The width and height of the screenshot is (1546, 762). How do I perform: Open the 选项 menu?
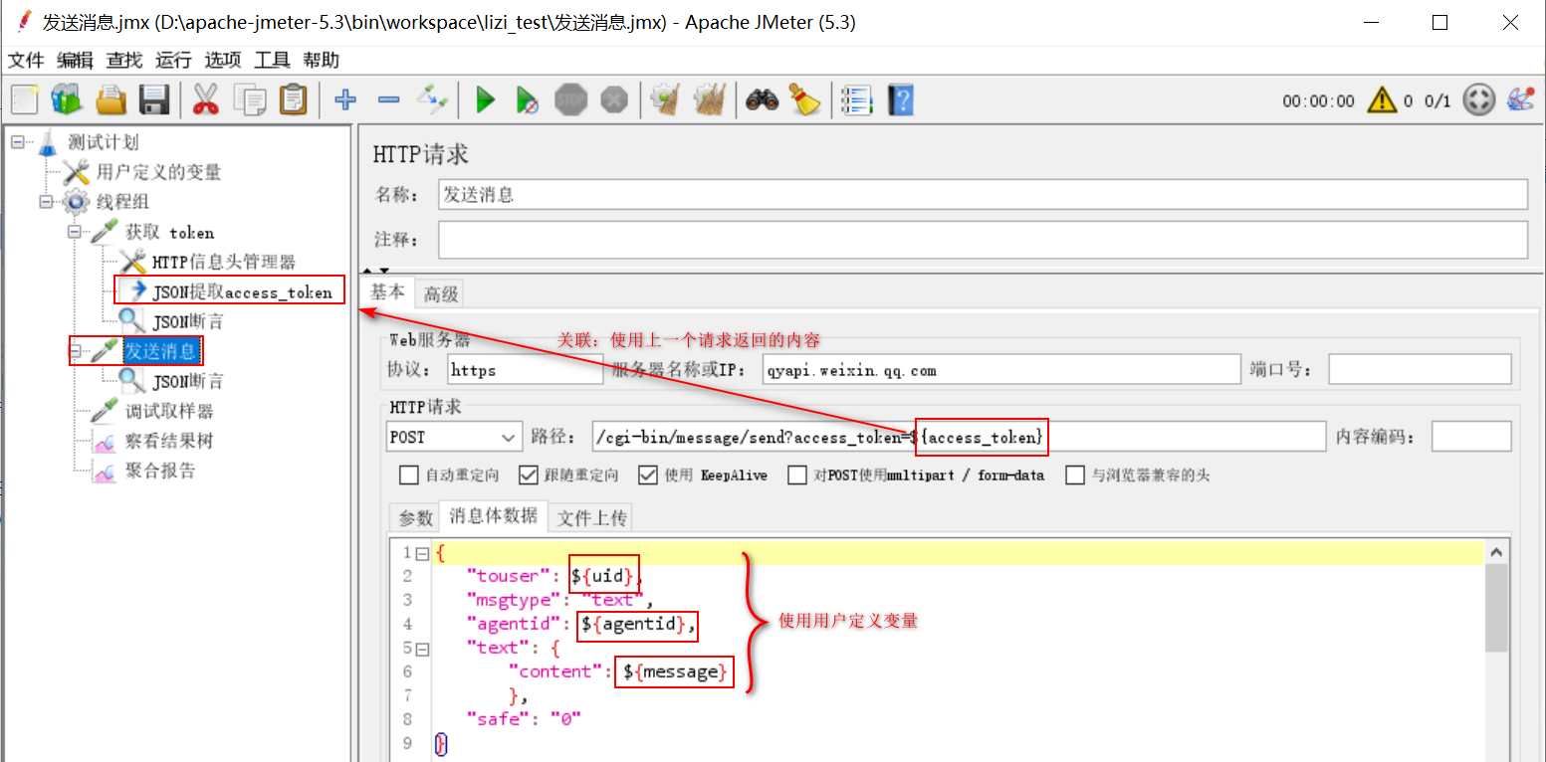click(223, 60)
